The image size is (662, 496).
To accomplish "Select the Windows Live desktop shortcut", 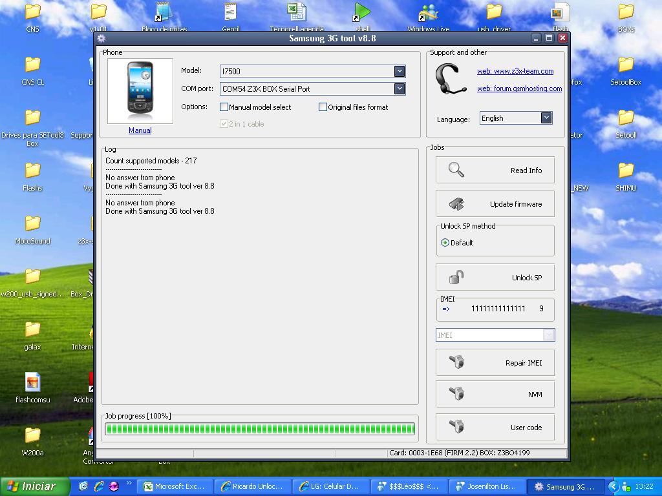I will pos(428,17).
